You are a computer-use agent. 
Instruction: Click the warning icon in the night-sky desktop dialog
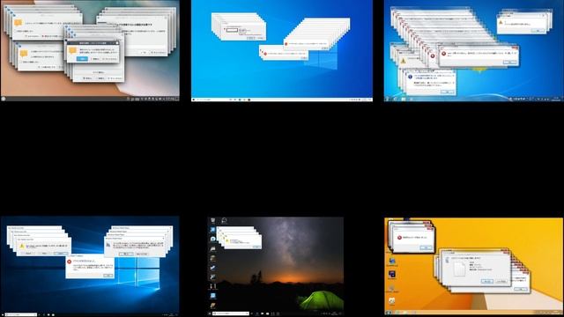[x=227, y=240]
